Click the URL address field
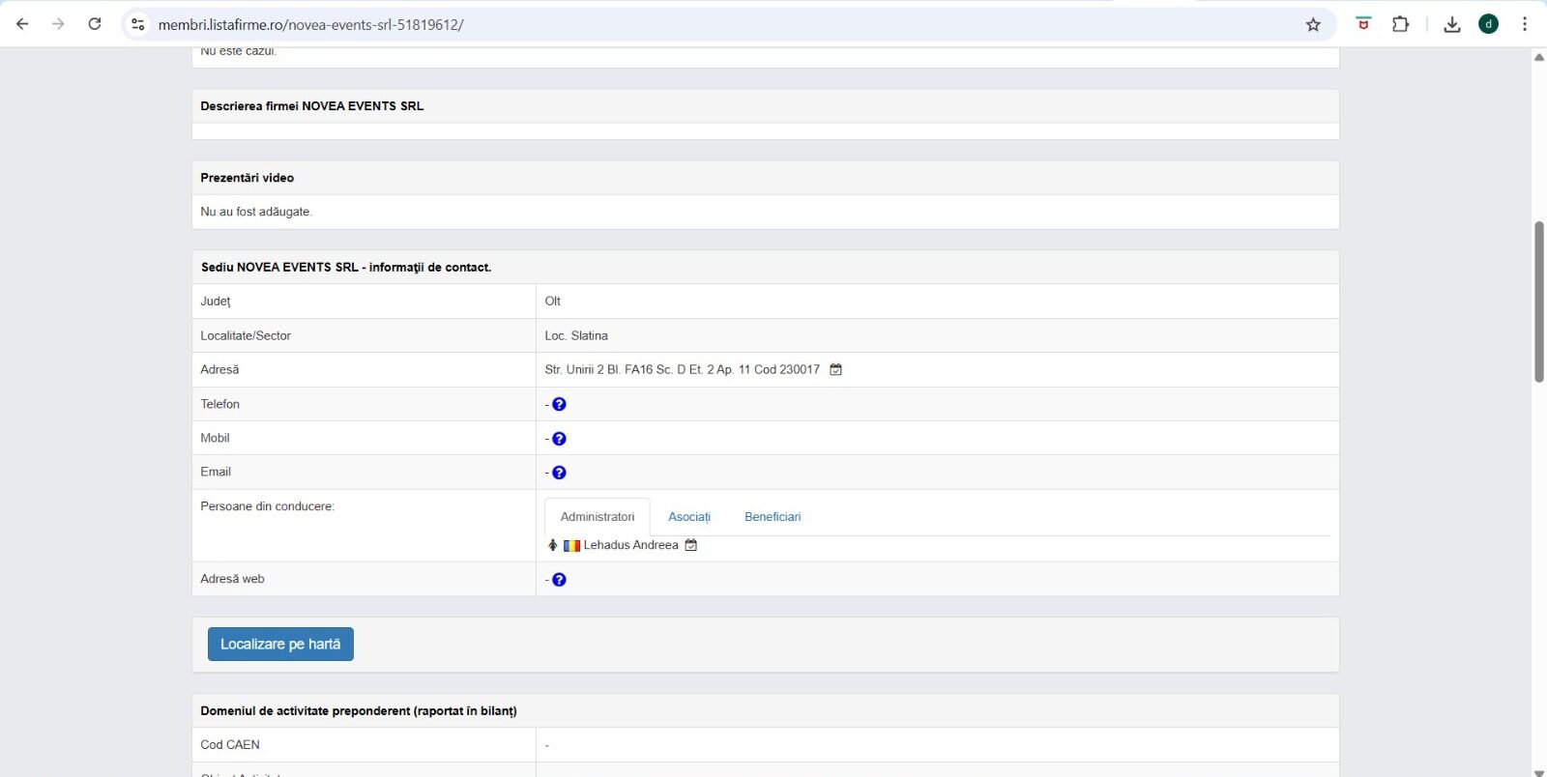The image size is (1547, 777). 677,24
